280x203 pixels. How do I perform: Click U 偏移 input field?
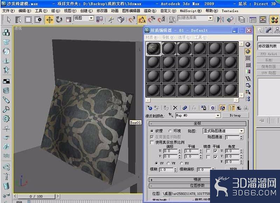click(170, 151)
